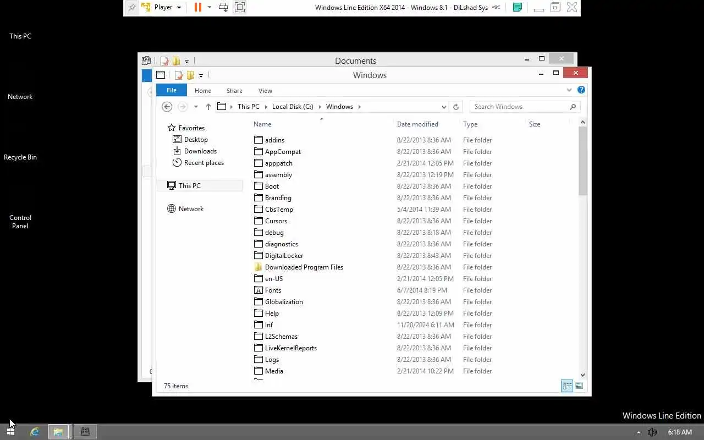Expand the ribbon with the chevron
This screenshot has height=440, width=704.
tap(569, 90)
